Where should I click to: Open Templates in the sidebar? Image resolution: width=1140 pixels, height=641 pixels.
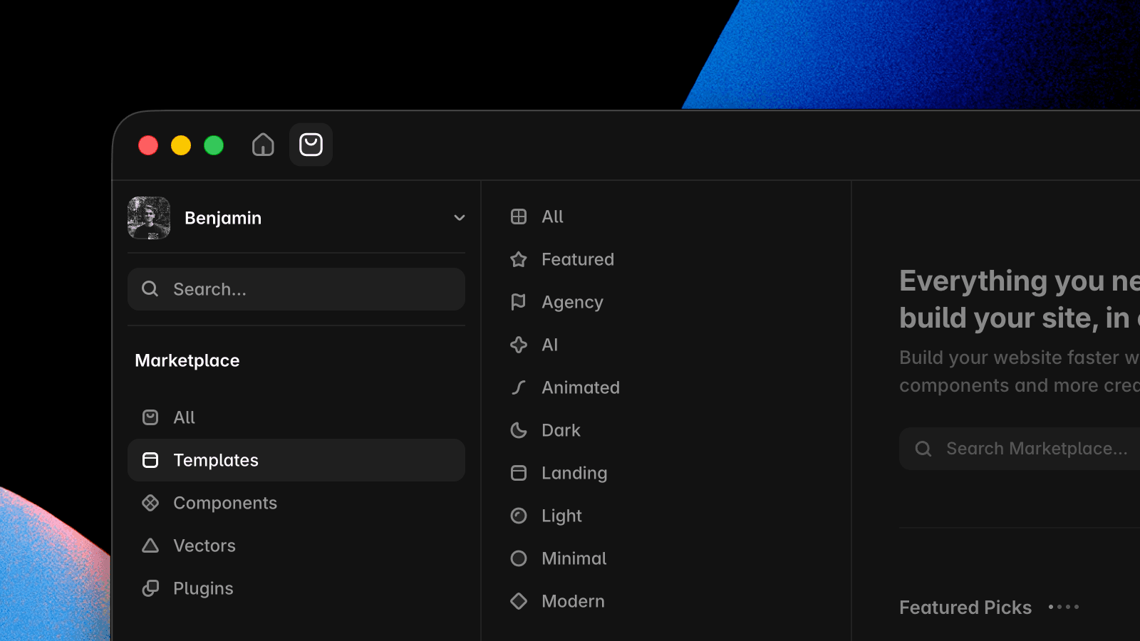click(x=296, y=460)
